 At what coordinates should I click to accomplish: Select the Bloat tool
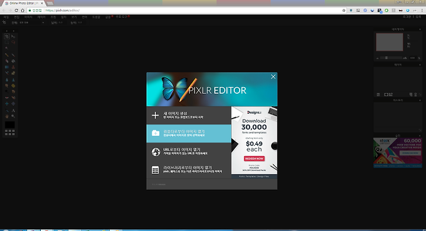[7, 104]
